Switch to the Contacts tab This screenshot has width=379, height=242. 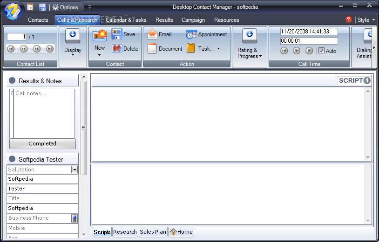[x=38, y=20]
